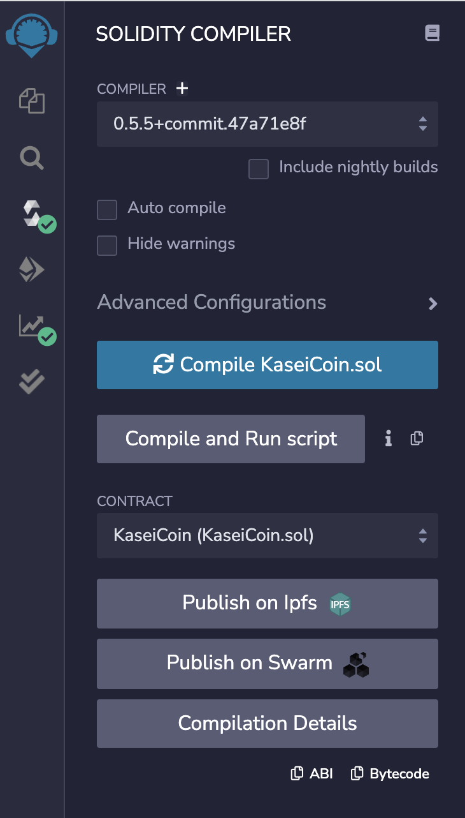The height and width of the screenshot is (818, 465).
Task: Open the compiler documentation icon
Action: click(x=432, y=33)
